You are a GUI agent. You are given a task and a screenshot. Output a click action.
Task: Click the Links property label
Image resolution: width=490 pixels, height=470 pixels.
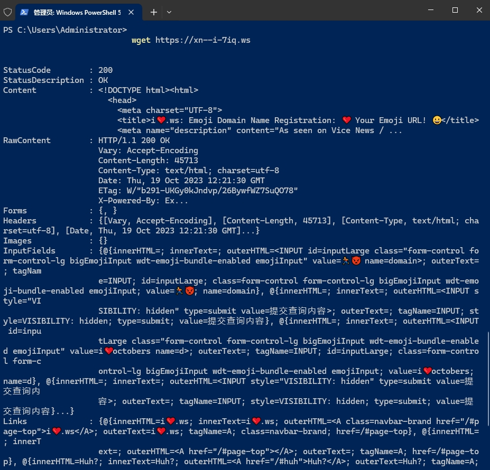(15, 421)
